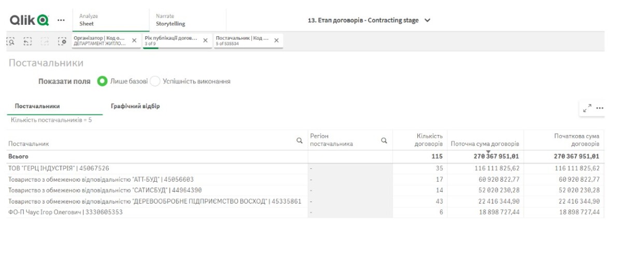Image resolution: width=622 pixels, height=278 pixels.
Task: Expand the Рік публікації selection chip
Action: 171,40
